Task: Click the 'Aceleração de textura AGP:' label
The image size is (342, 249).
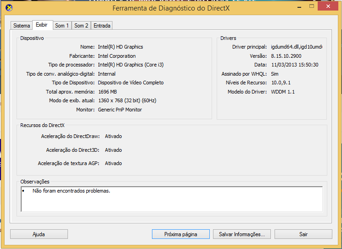Action: [68, 163]
